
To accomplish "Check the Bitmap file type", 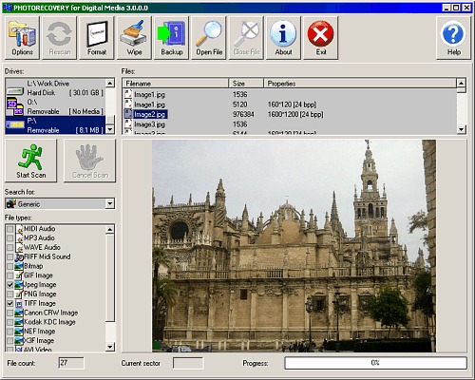I will tap(10, 266).
